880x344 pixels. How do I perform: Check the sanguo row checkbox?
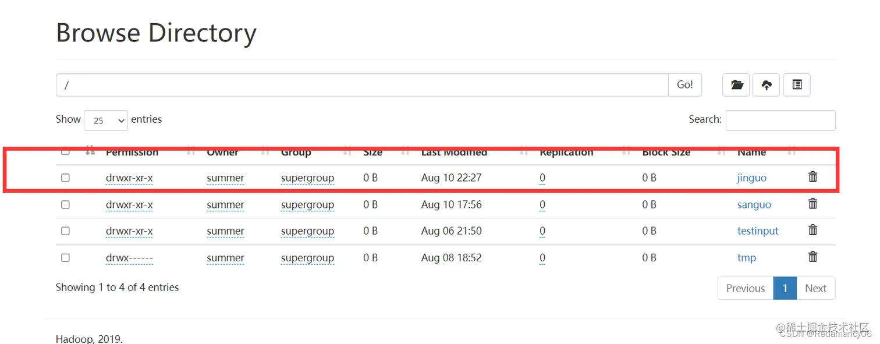(65, 204)
